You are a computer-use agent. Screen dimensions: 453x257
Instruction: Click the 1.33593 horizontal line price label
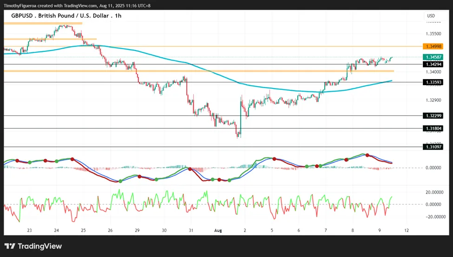coord(433,82)
